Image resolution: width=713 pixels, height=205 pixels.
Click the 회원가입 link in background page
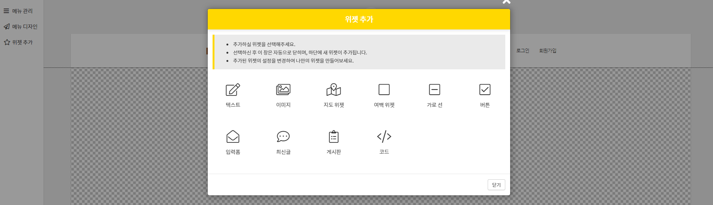(x=548, y=51)
